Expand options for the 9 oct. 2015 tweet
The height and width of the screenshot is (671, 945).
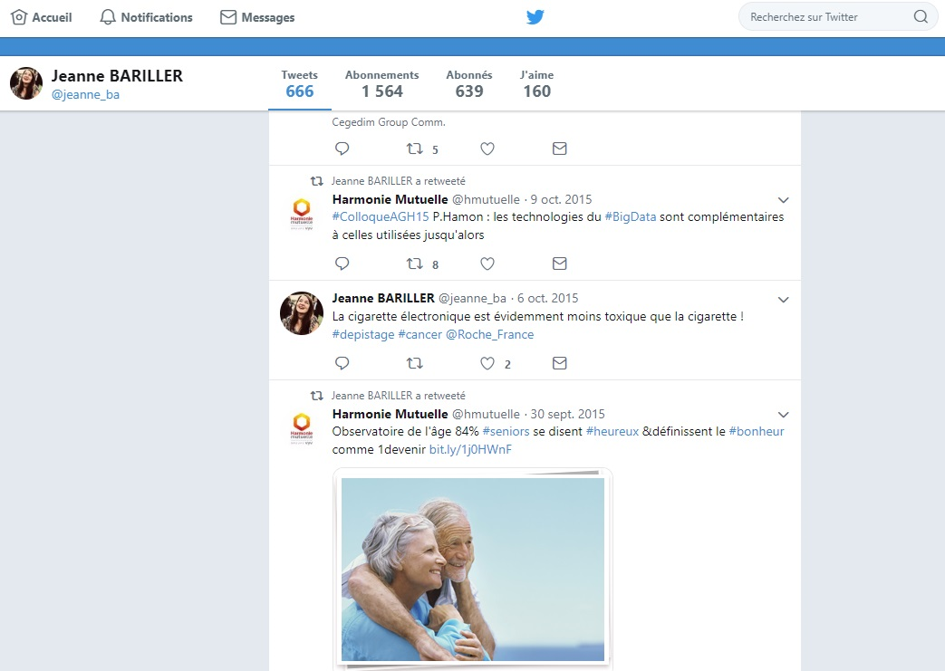784,200
